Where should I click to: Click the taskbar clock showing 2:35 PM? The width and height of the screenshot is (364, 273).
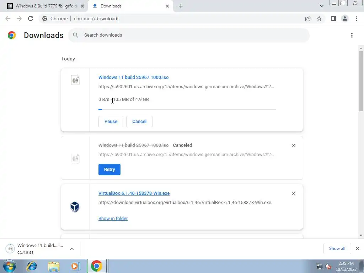[x=346, y=266]
